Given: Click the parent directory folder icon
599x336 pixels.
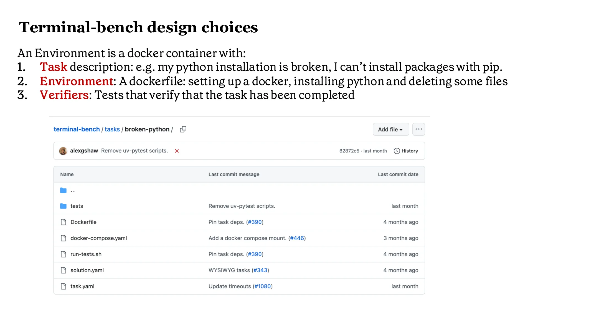Looking at the screenshot, I should click(x=63, y=190).
